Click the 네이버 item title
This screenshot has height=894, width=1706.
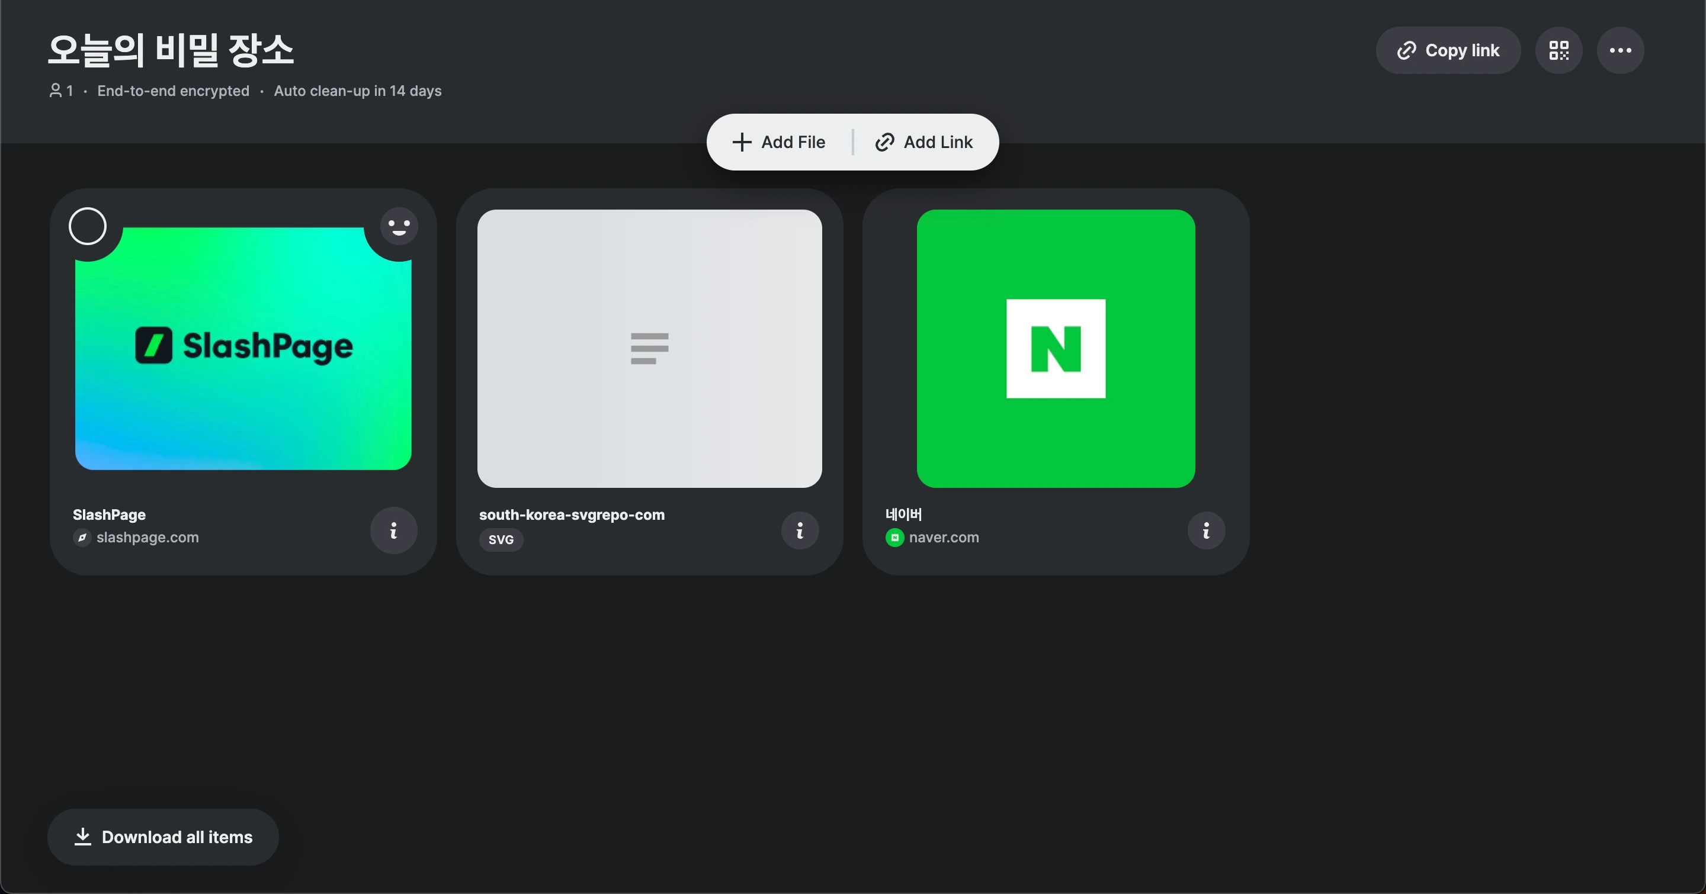tap(903, 514)
